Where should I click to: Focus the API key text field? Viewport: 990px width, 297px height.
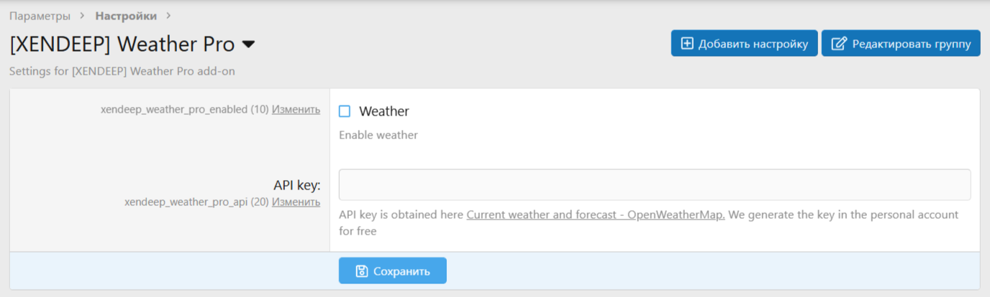(654, 184)
